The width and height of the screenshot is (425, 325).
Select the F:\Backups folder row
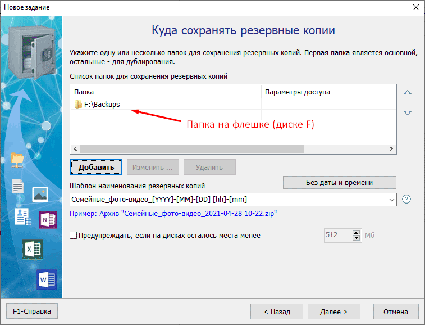234,104
